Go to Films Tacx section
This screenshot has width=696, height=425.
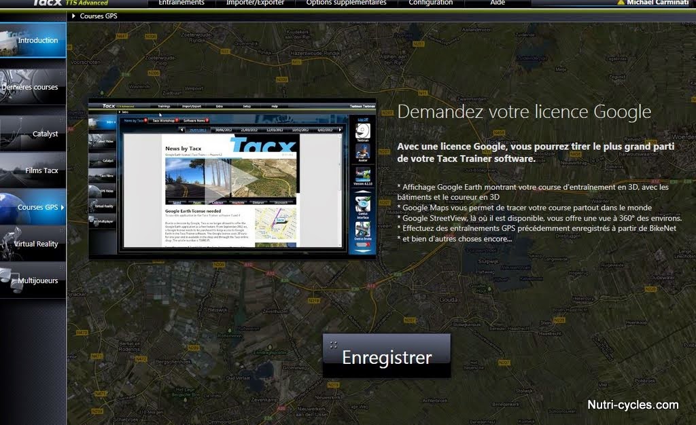33,170
